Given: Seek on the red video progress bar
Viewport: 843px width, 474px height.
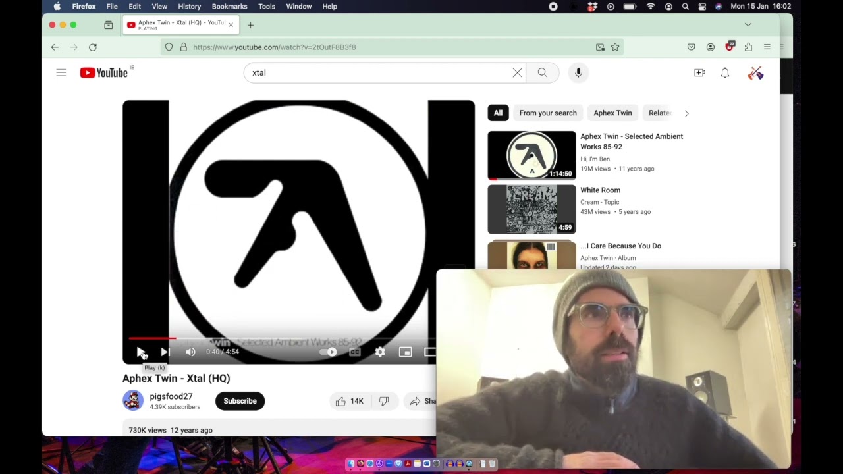Looking at the screenshot, I should 152,338.
